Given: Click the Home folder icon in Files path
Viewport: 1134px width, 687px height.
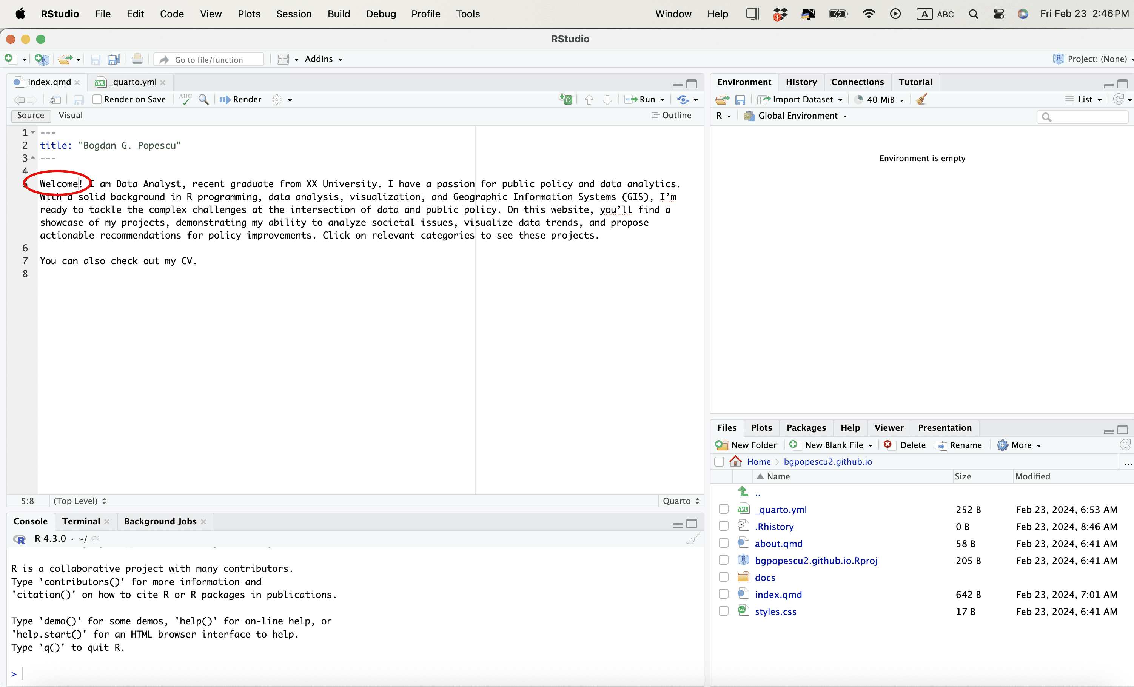Looking at the screenshot, I should pos(735,461).
